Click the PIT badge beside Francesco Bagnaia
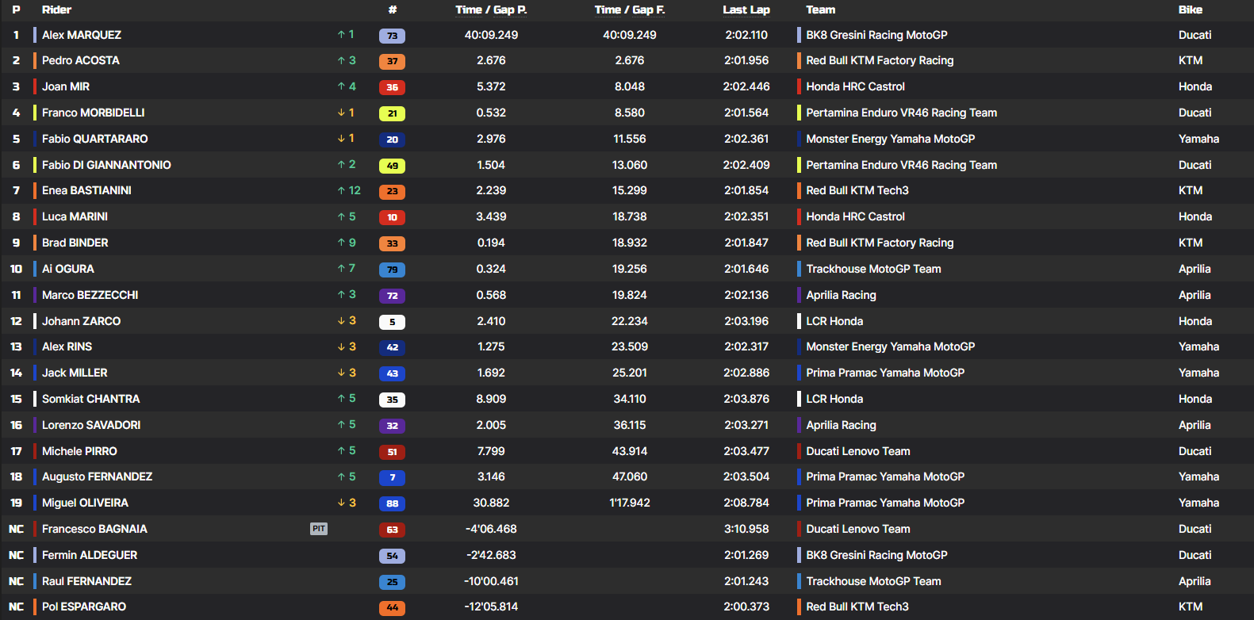 (319, 529)
